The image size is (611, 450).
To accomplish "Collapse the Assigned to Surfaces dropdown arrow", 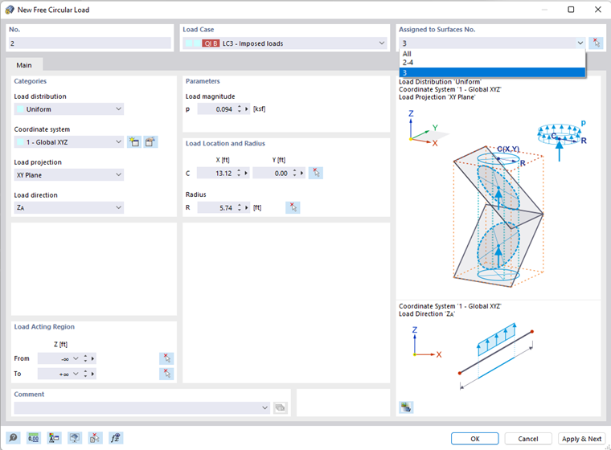I will 580,43.
